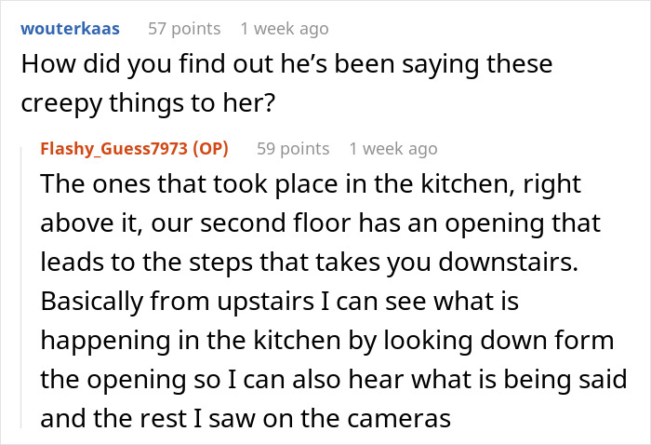Click the "(OP)" tag beside the username
This screenshot has height=445, width=651.
(x=209, y=148)
